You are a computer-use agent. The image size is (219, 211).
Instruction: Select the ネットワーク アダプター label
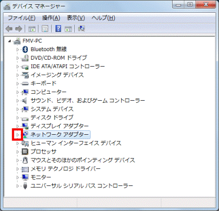[x=59, y=135]
